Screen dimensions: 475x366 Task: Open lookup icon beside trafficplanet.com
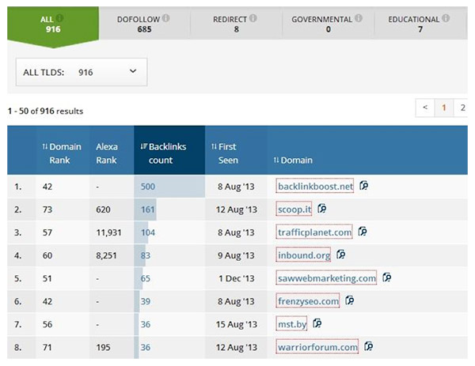point(363,232)
